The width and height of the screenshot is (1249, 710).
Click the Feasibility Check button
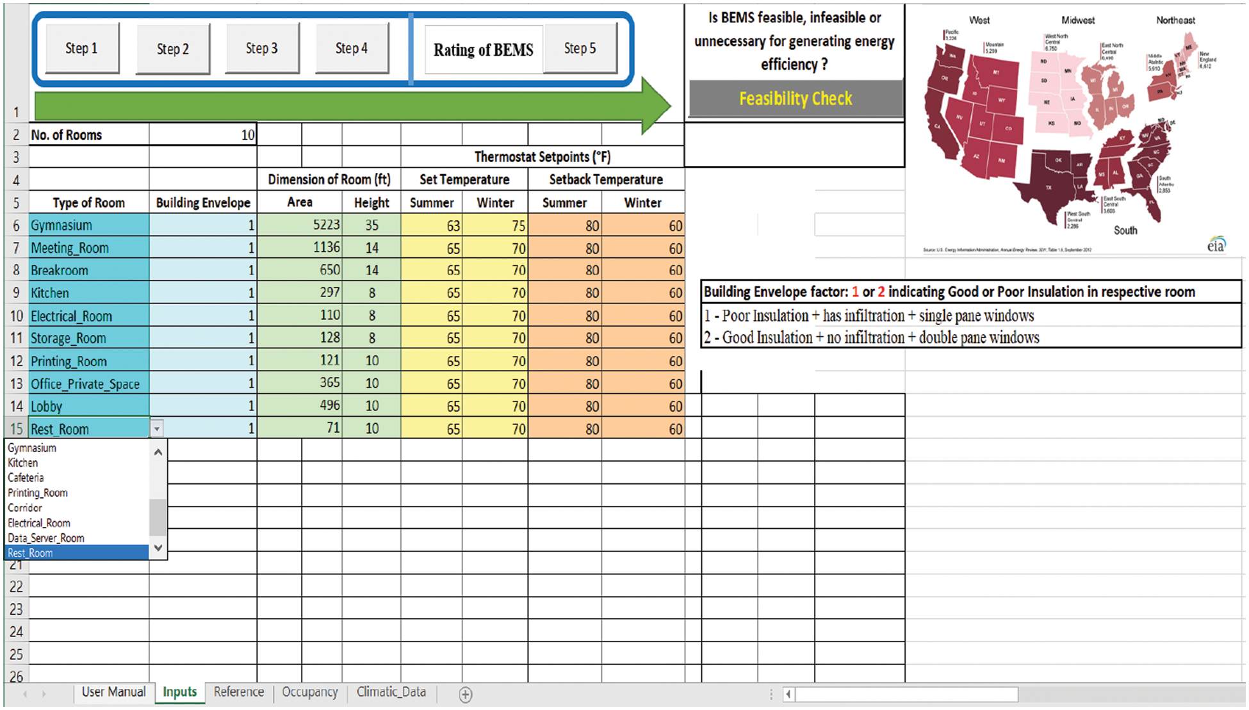(795, 99)
